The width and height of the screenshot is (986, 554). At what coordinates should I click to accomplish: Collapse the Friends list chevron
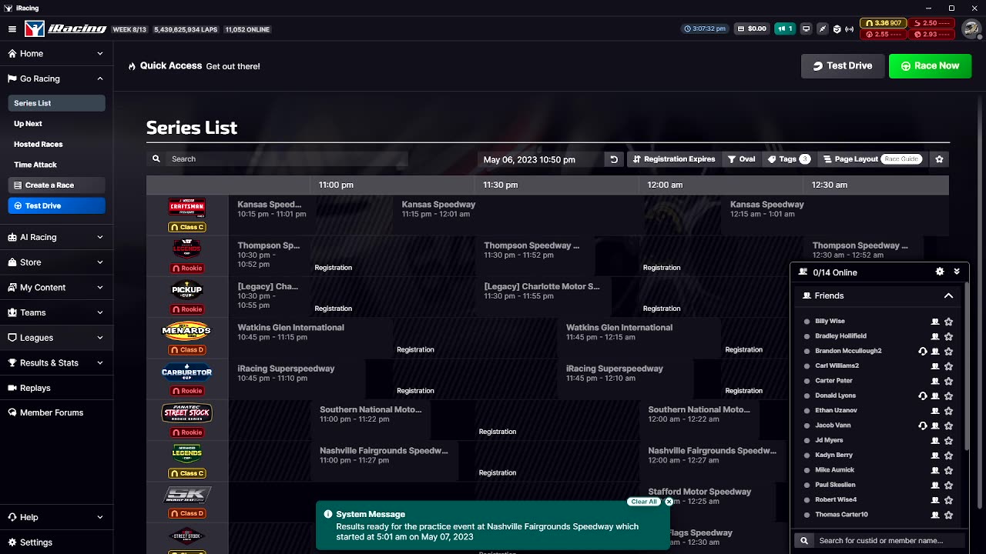pos(948,295)
